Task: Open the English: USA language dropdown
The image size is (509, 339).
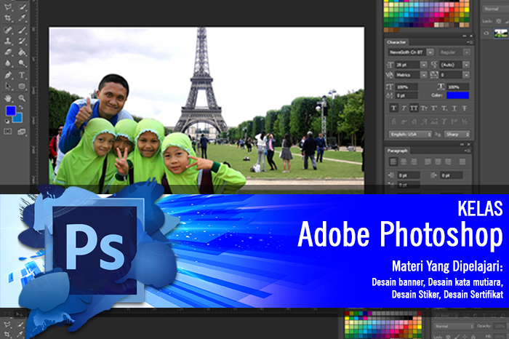Action: point(410,134)
